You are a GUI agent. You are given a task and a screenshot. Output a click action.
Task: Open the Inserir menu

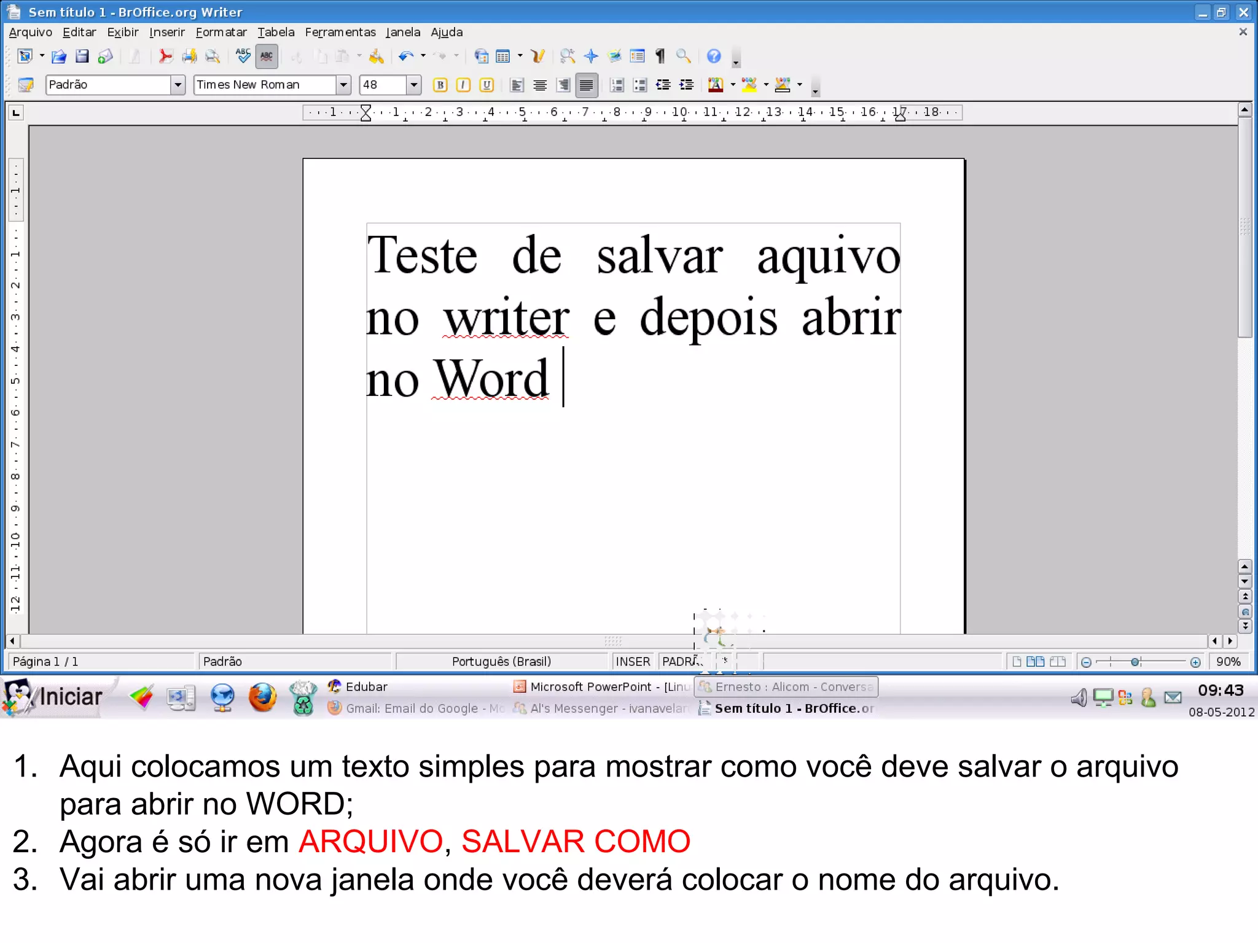point(167,33)
